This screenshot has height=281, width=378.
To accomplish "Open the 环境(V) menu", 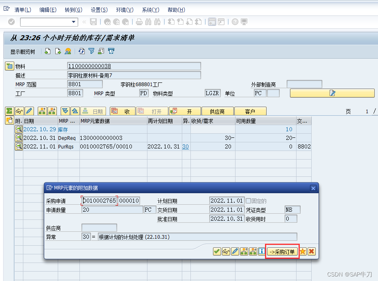I will pos(124,10).
